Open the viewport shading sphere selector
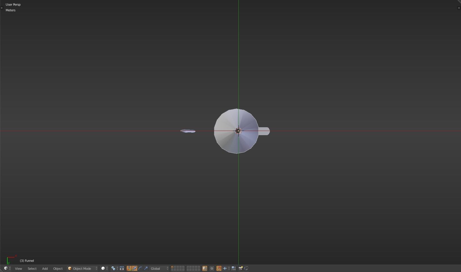 [104, 268]
